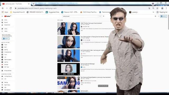The width and height of the screenshot is (169, 95).
Task: Open Apps bookmarks shortcut
Action: click(5, 12)
